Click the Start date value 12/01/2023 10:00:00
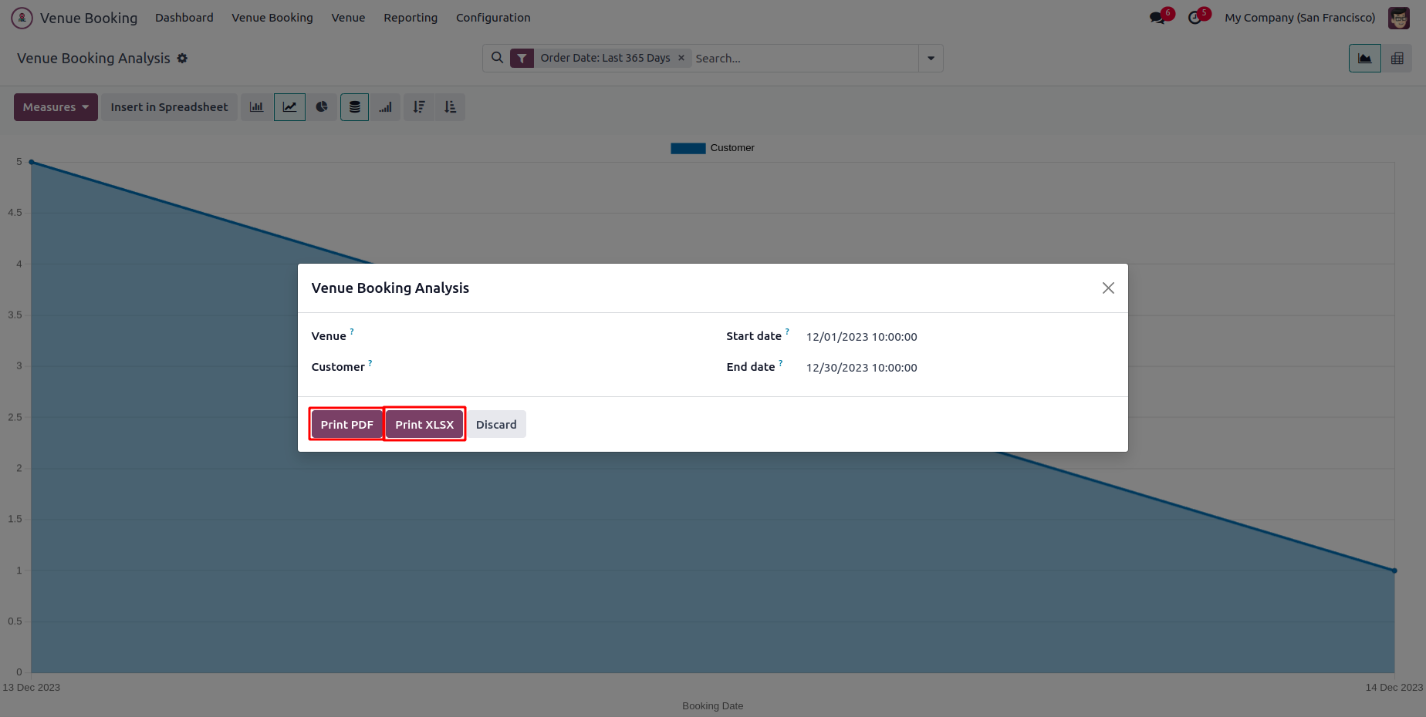Screen dimensions: 1426x717 pyautogui.click(x=862, y=337)
